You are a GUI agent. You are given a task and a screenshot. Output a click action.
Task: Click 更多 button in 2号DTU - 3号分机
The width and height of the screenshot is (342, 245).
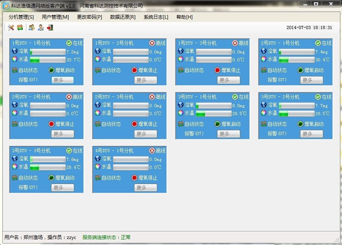click(x=146, y=134)
